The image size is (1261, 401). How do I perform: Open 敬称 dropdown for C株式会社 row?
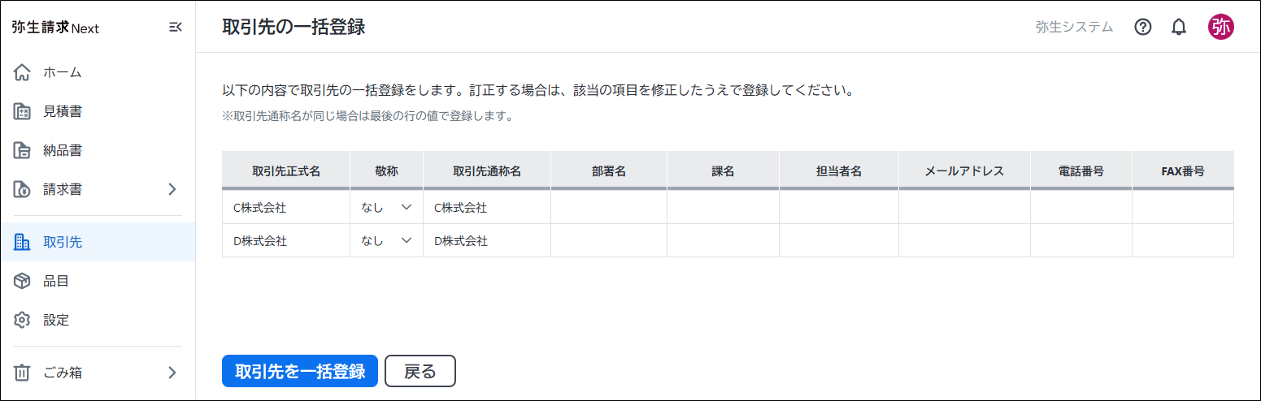click(x=386, y=208)
